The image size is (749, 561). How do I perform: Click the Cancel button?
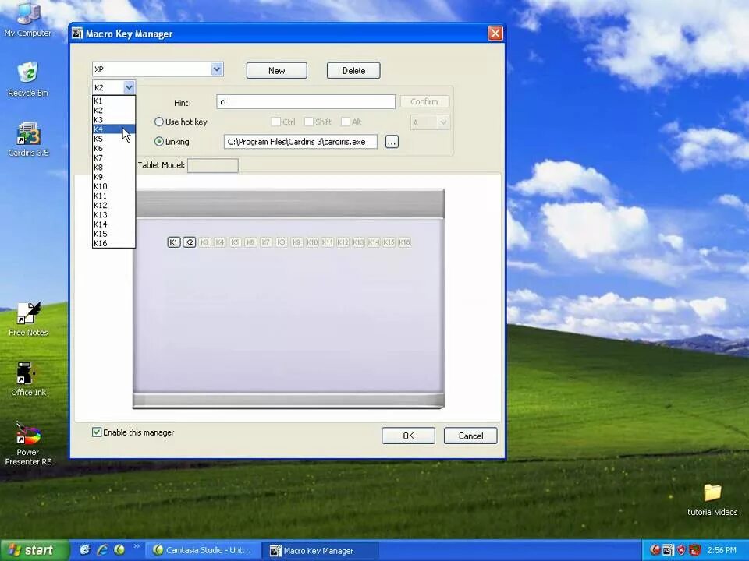coord(470,436)
